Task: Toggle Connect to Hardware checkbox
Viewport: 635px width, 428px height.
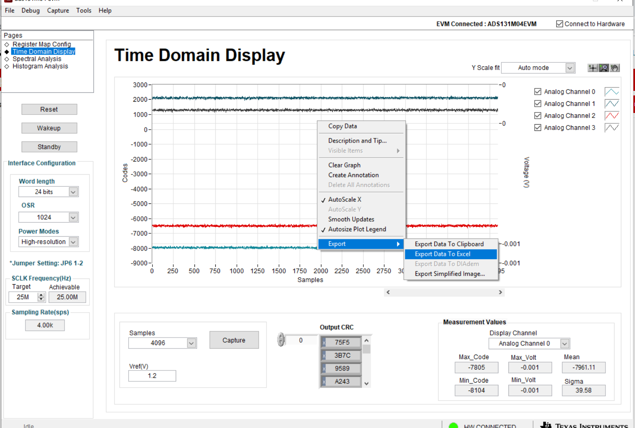Action: [x=560, y=24]
